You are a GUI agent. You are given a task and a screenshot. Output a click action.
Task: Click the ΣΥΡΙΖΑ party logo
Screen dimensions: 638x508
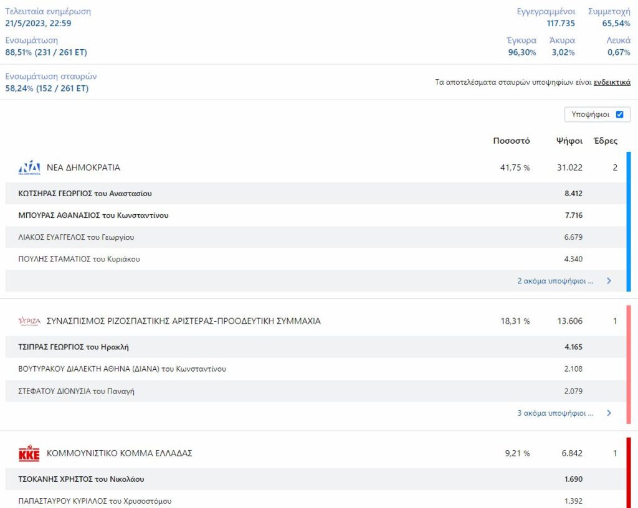tap(29, 321)
